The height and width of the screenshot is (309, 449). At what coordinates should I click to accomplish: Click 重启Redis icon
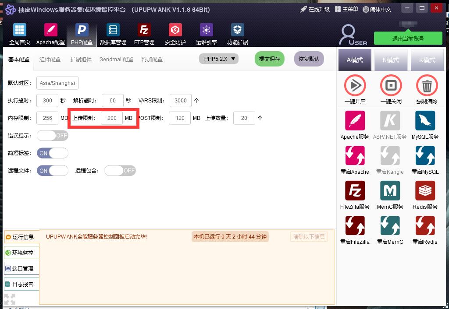(x=425, y=225)
